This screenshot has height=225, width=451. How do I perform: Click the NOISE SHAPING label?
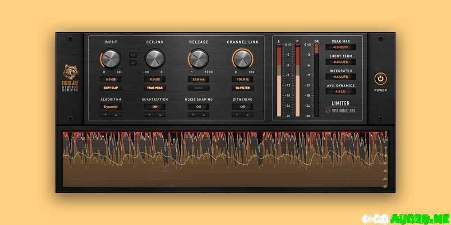click(x=198, y=99)
